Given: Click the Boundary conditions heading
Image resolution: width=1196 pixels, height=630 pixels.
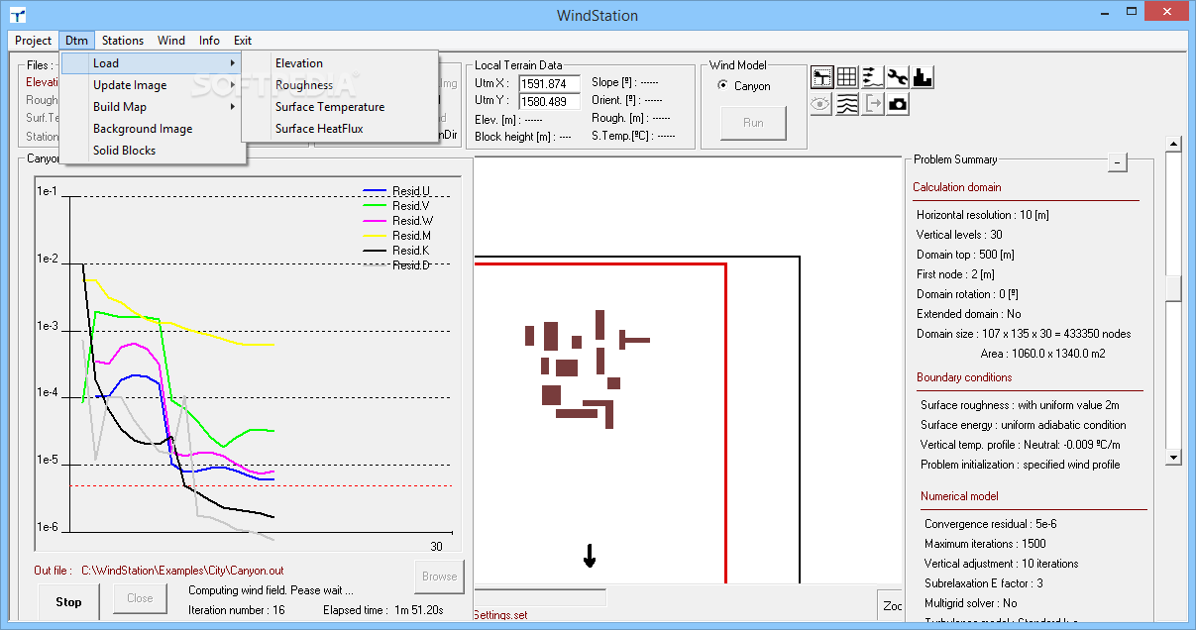Looking at the screenshot, I should point(964,377).
